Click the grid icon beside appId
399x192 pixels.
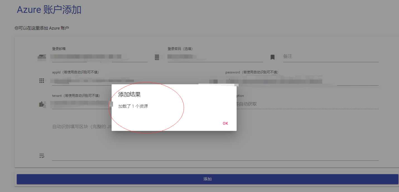[42, 81]
